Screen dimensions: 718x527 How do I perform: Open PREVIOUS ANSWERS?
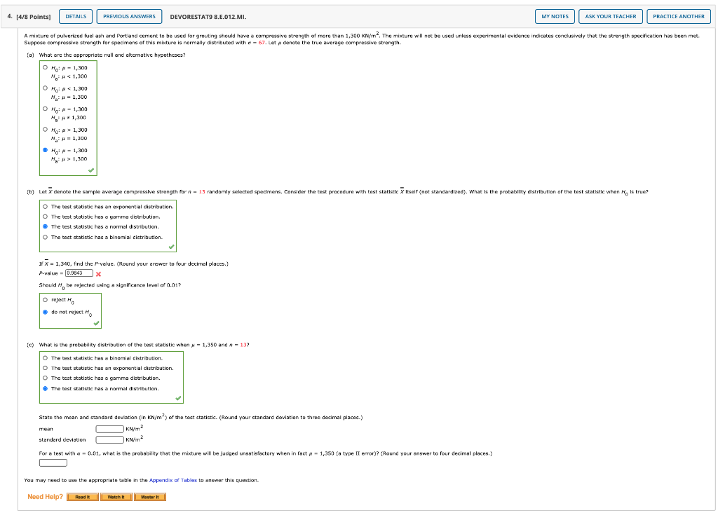click(x=129, y=16)
